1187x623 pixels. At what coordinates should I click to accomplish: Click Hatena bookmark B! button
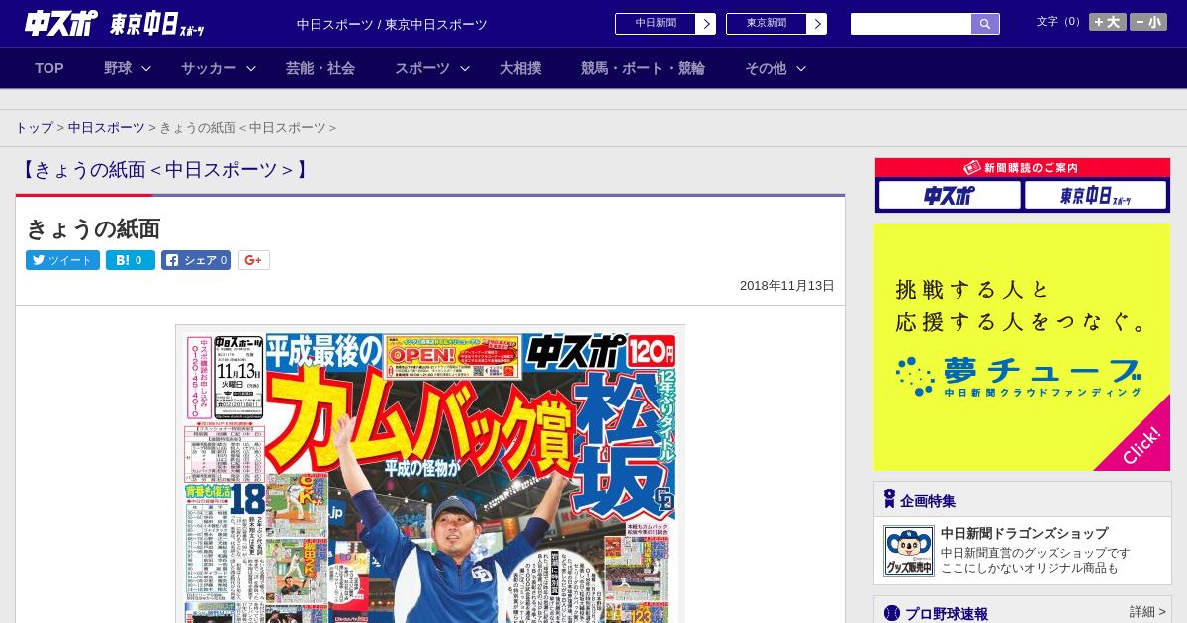[x=131, y=260]
